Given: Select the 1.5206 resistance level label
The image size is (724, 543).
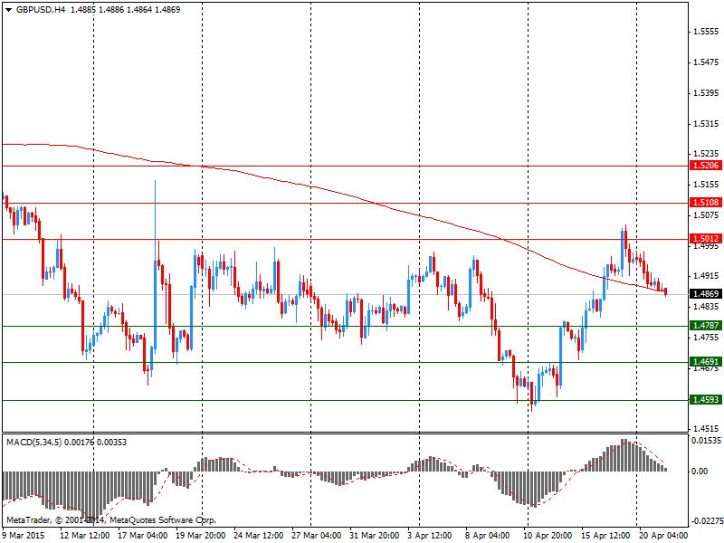Looking at the screenshot, I should pos(706,166).
